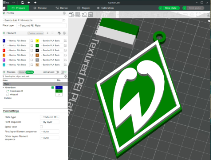This screenshot has height=160, width=213.
Task: Toggle the Spiral vase checkbox
Action: click(x=41, y=127)
